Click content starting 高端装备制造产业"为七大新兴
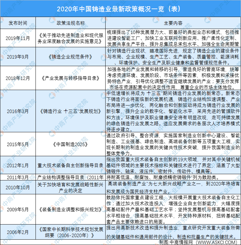 pyautogui.click(x=173, y=187)
